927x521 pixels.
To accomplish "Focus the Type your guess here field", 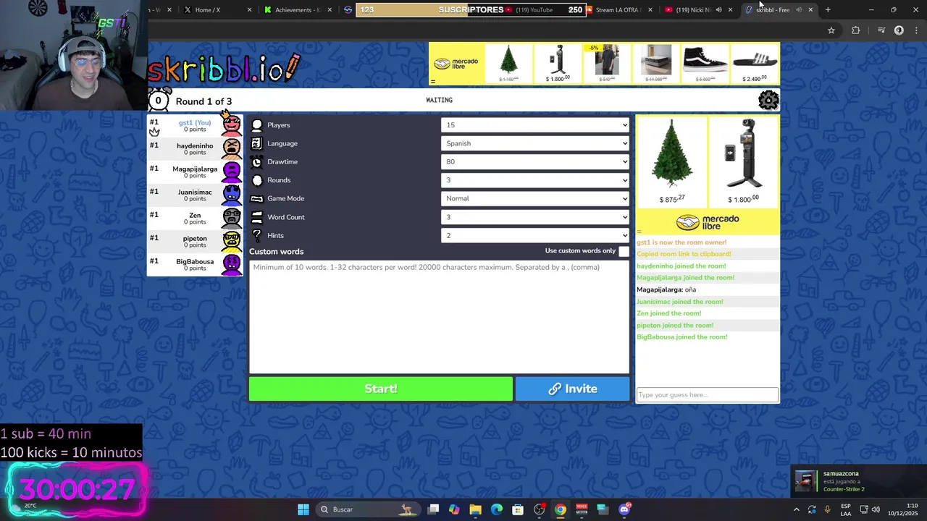I will coord(707,394).
